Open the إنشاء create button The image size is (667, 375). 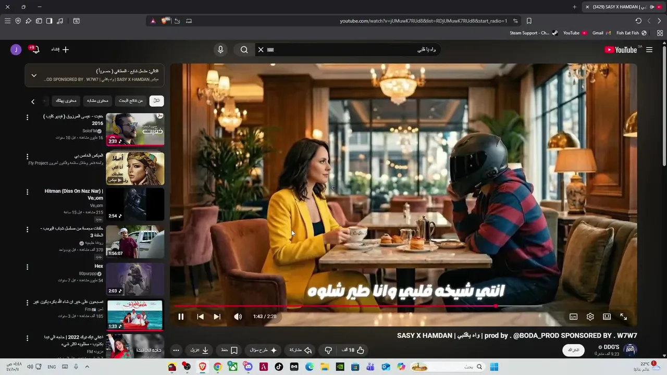[60, 49]
